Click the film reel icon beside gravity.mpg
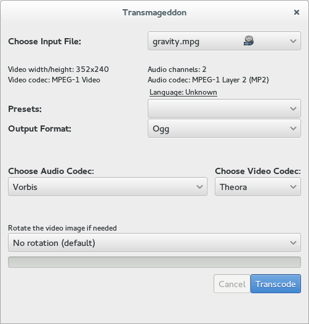This screenshot has width=309, height=324. click(249, 41)
